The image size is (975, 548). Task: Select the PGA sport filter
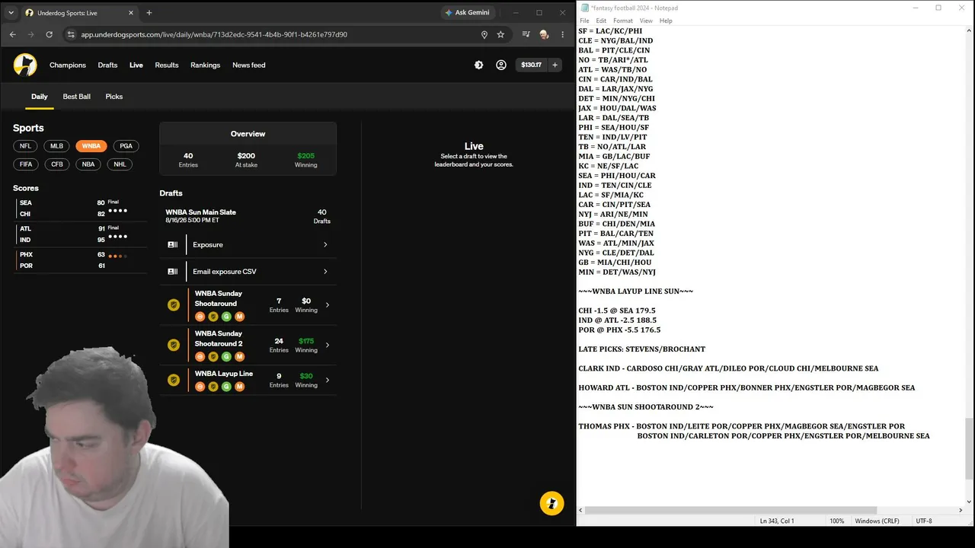tap(126, 146)
